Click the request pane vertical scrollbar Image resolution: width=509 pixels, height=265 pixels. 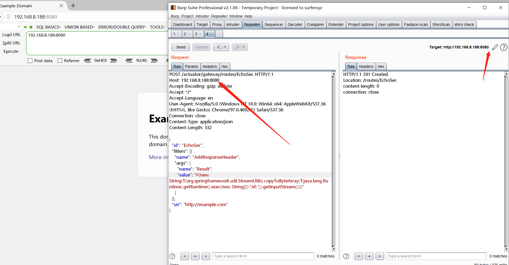pyautogui.click(x=334, y=161)
